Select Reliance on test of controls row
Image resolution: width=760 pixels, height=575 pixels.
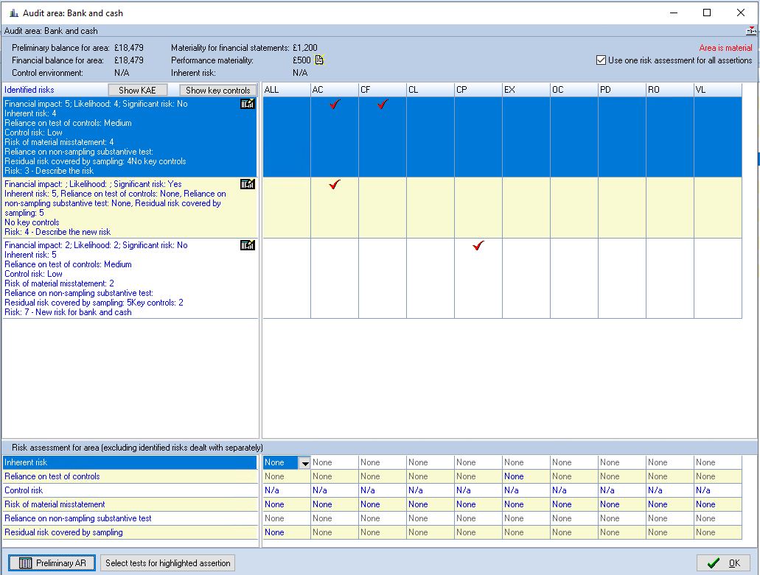pyautogui.click(x=130, y=476)
